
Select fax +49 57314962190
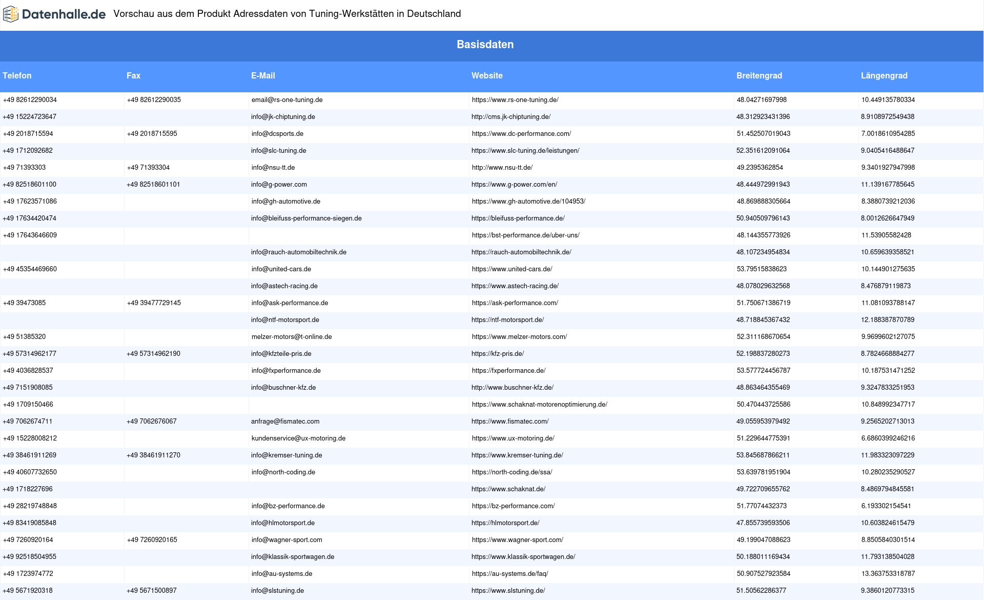(x=153, y=354)
